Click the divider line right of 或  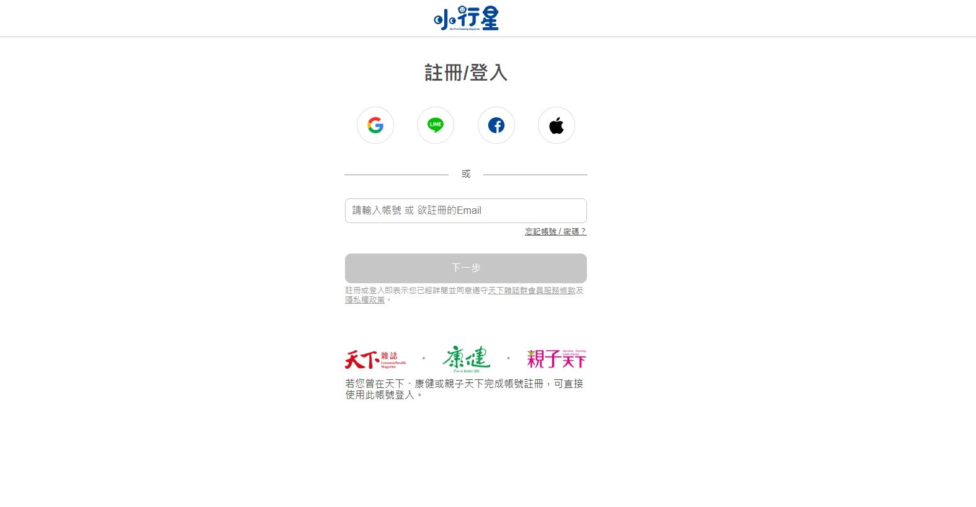coord(535,175)
